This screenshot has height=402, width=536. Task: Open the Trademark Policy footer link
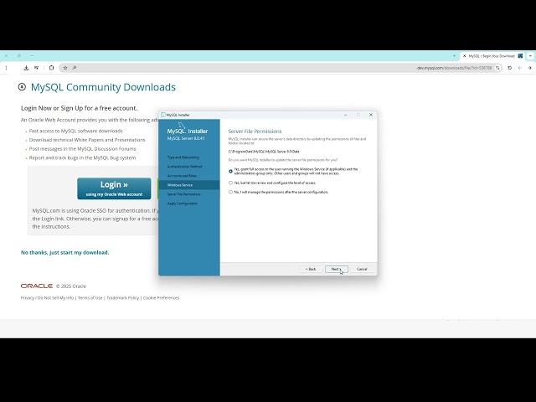pyautogui.click(x=123, y=298)
